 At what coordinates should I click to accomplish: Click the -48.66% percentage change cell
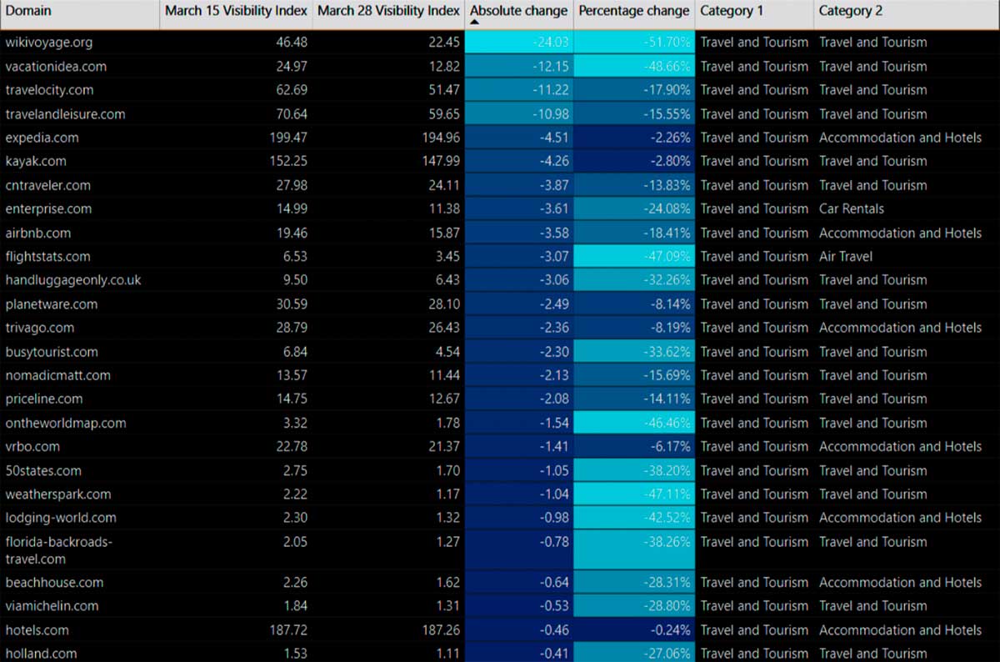(x=634, y=67)
